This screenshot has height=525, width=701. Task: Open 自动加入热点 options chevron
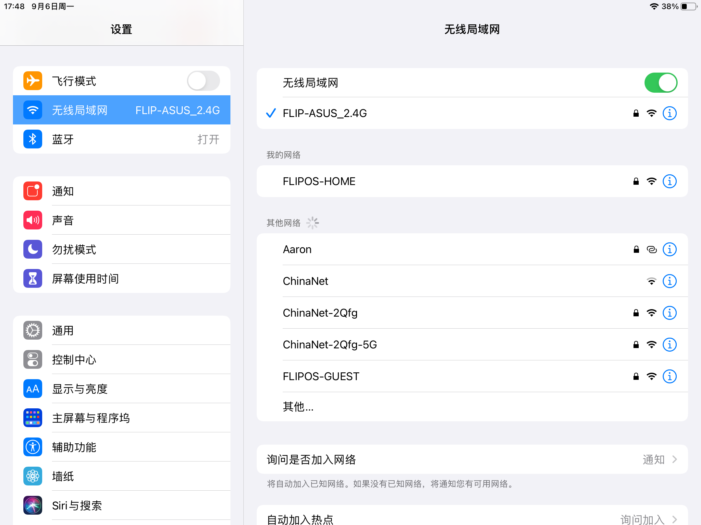tap(675, 519)
